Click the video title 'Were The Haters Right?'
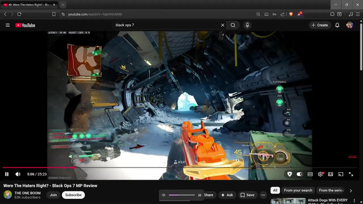This screenshot has height=204, width=363. [x=50, y=186]
